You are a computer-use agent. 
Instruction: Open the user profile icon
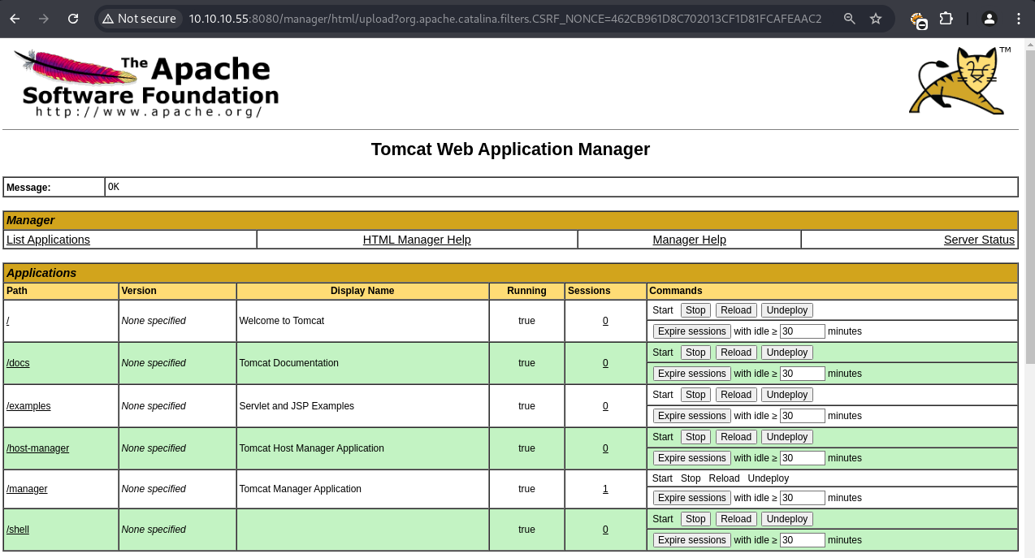[x=989, y=18]
